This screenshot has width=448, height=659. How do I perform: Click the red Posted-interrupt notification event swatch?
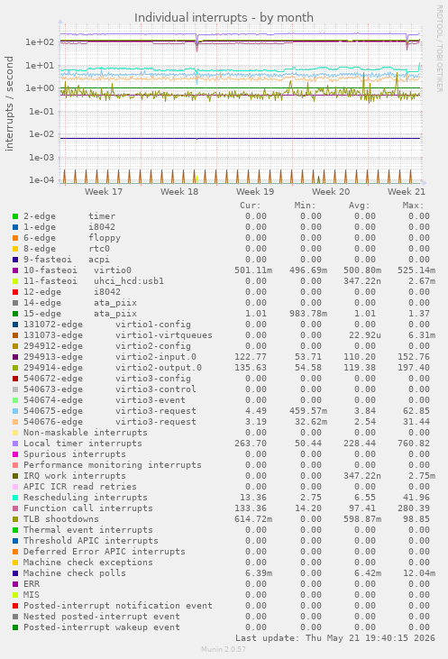pos(15,606)
